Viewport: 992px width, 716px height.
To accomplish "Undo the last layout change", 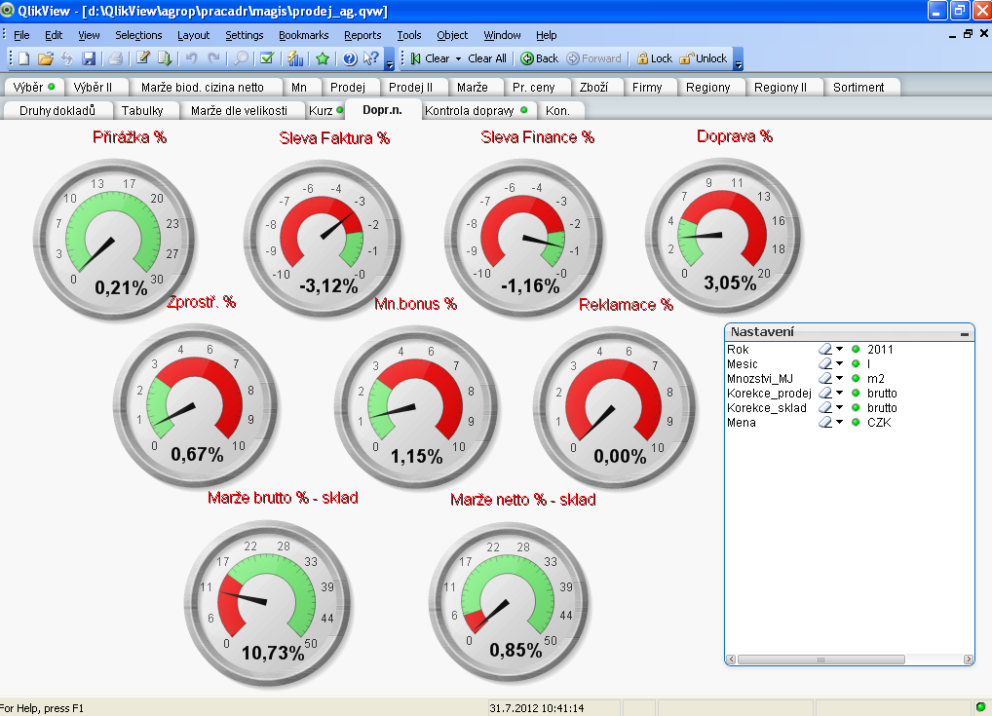I will pos(192,58).
